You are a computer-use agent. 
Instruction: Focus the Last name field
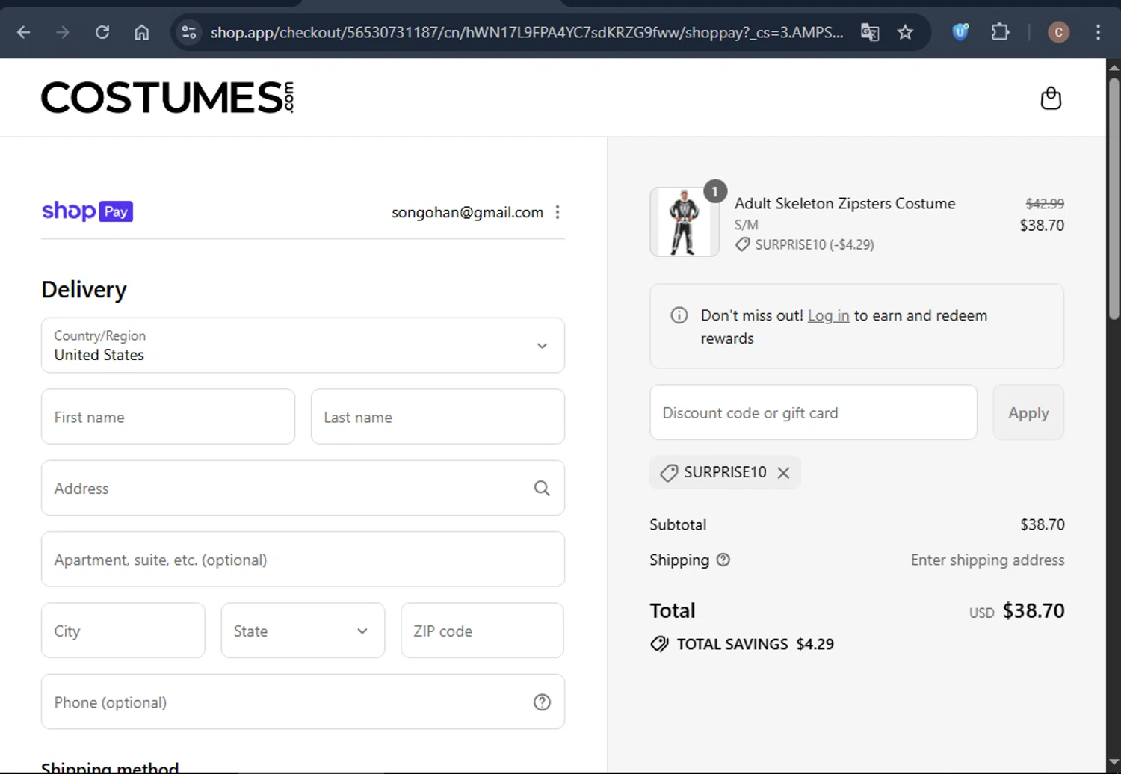pyautogui.click(x=438, y=417)
